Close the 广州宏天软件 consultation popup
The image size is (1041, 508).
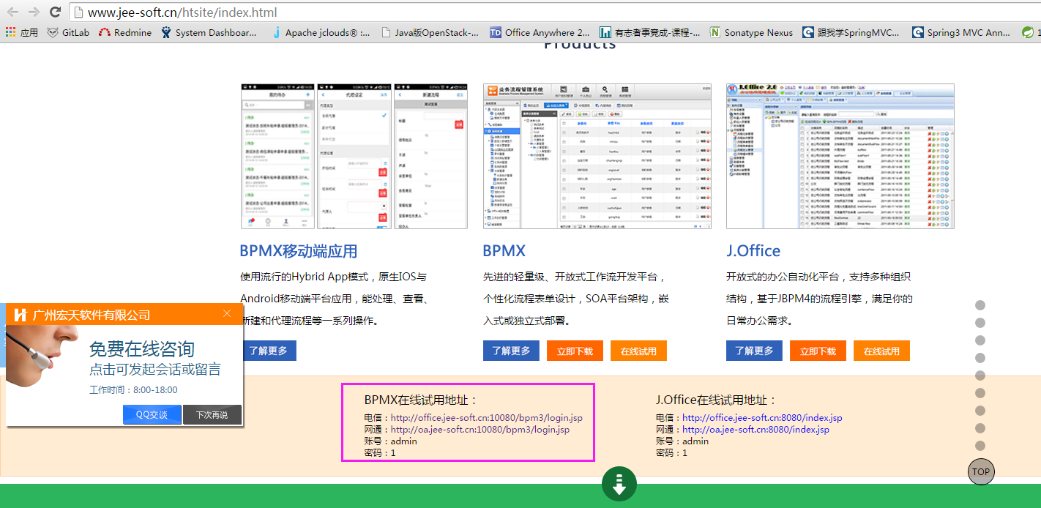click(227, 314)
